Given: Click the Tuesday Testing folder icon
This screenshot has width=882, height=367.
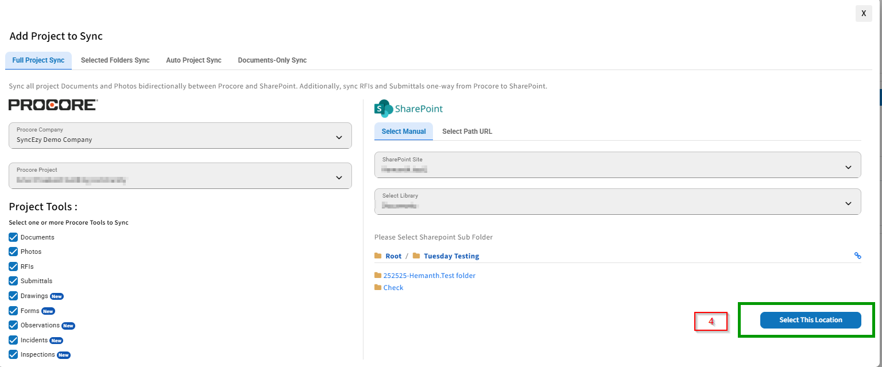Looking at the screenshot, I should [416, 256].
